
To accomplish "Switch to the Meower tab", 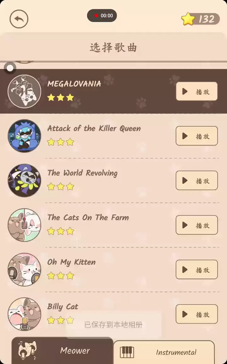I will (x=62, y=350).
